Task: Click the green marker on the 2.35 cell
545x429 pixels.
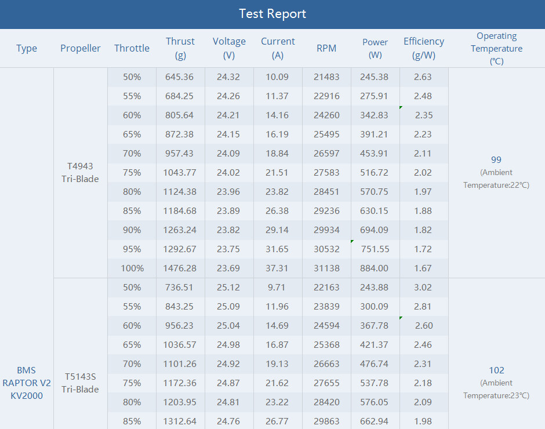Action: (x=401, y=107)
